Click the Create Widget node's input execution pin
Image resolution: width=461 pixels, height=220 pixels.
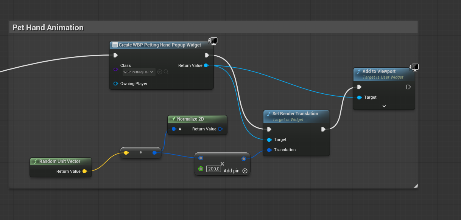pyautogui.click(x=115, y=55)
